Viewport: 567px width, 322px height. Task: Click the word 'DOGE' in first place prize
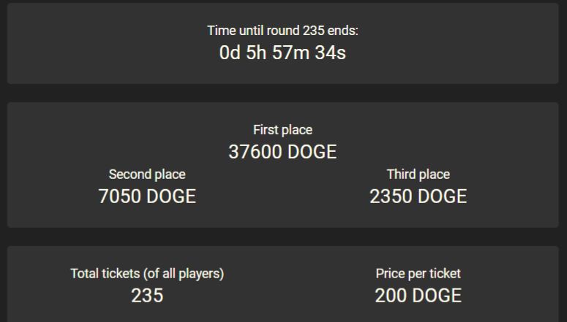[x=312, y=152]
